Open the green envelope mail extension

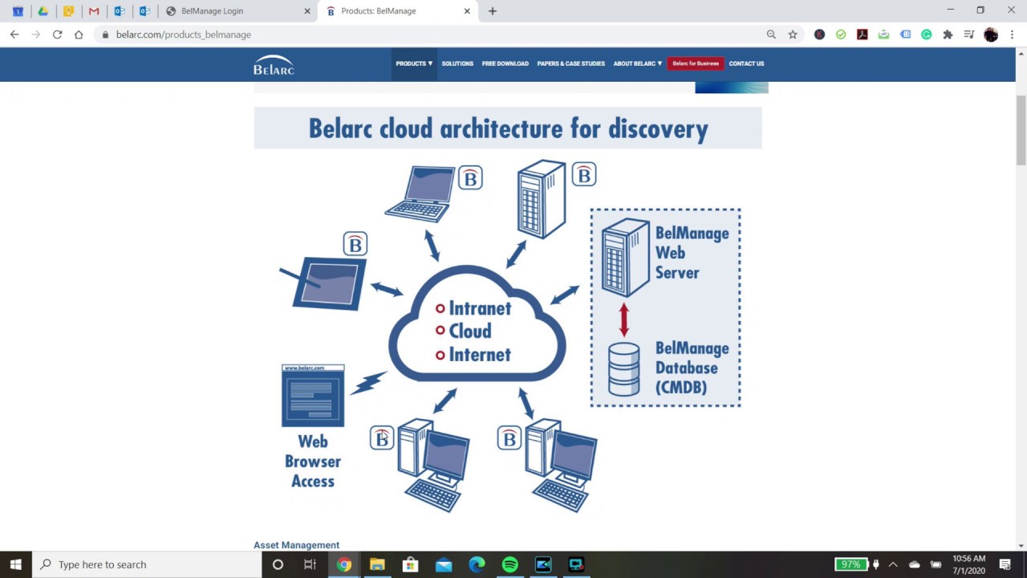tap(883, 35)
